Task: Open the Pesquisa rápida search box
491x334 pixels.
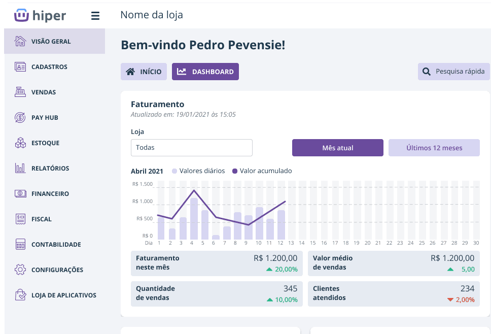Action: (x=454, y=72)
